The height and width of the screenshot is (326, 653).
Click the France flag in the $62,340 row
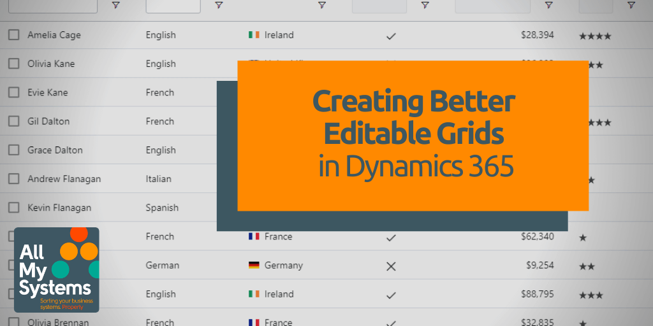tap(254, 237)
